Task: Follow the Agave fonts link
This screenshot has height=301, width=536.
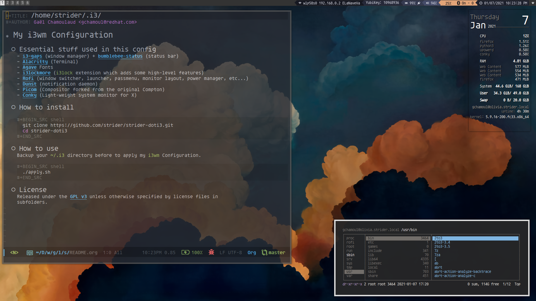Action: [x=30, y=67]
